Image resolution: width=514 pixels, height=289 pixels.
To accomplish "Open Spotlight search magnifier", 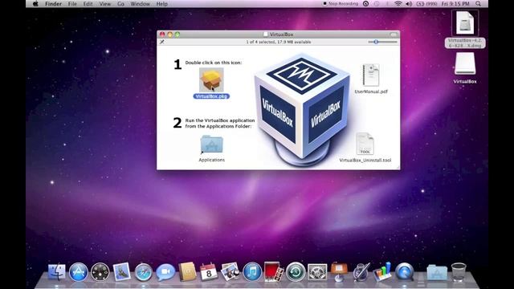I will point(479,4).
